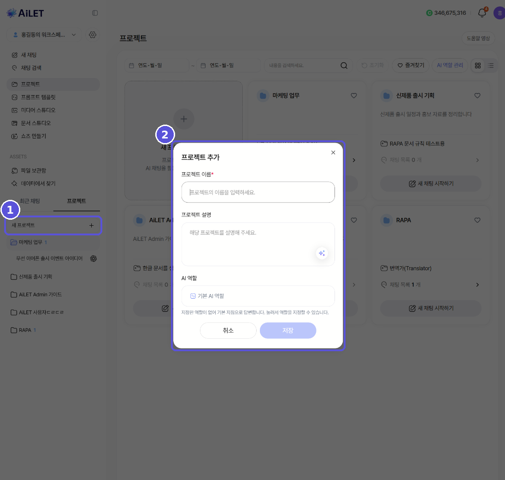Open the 기본 AI 역할 selector
Image resolution: width=505 pixels, height=480 pixels.
click(258, 296)
